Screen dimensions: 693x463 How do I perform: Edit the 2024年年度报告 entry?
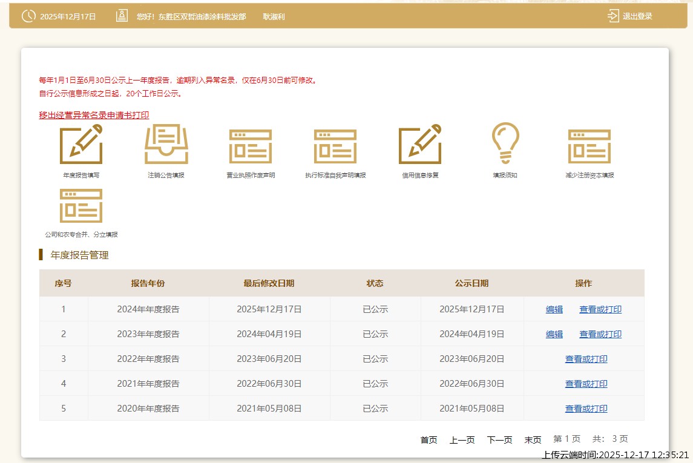click(554, 309)
